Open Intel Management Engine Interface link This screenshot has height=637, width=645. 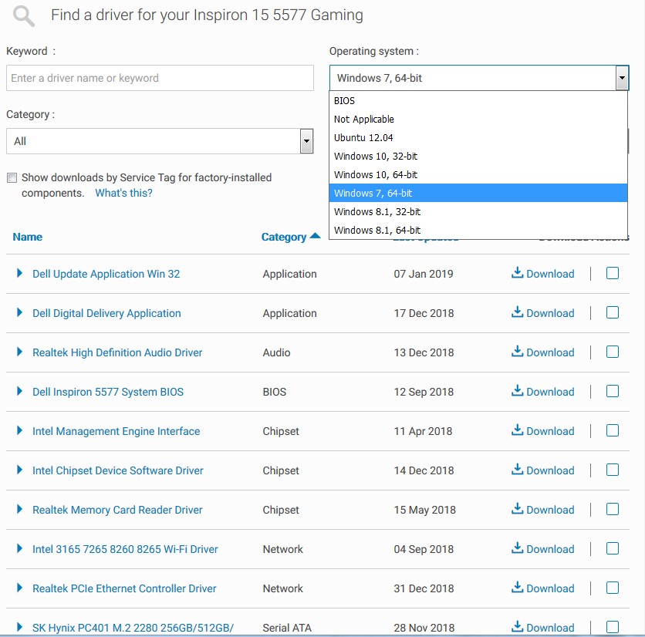tap(116, 431)
